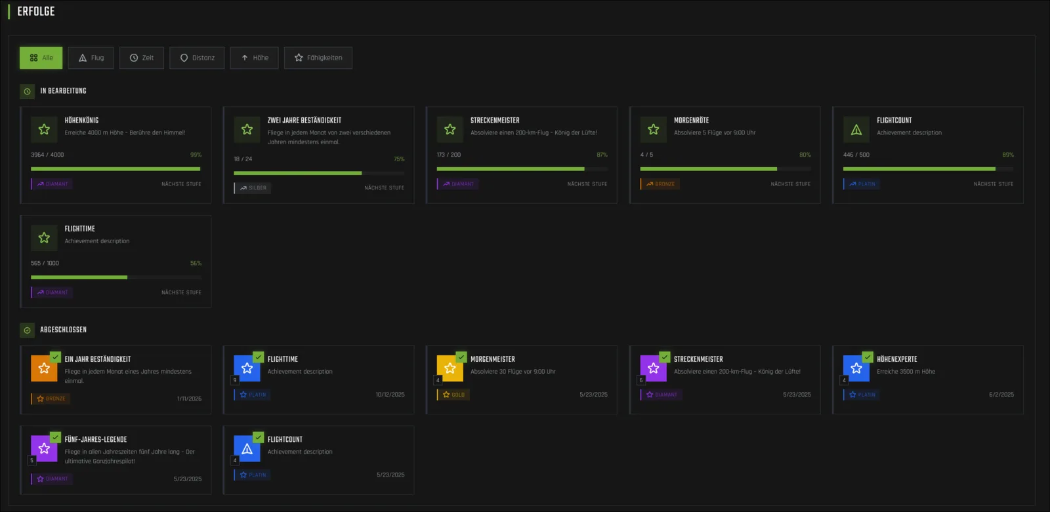1050x512 pixels.
Task: Click the level 5 badge on Fünf-Jahres-Legende icon
Action: pos(31,460)
